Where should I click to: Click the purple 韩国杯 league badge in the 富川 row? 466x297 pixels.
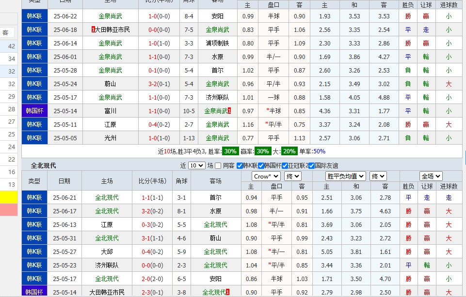pyautogui.click(x=34, y=111)
